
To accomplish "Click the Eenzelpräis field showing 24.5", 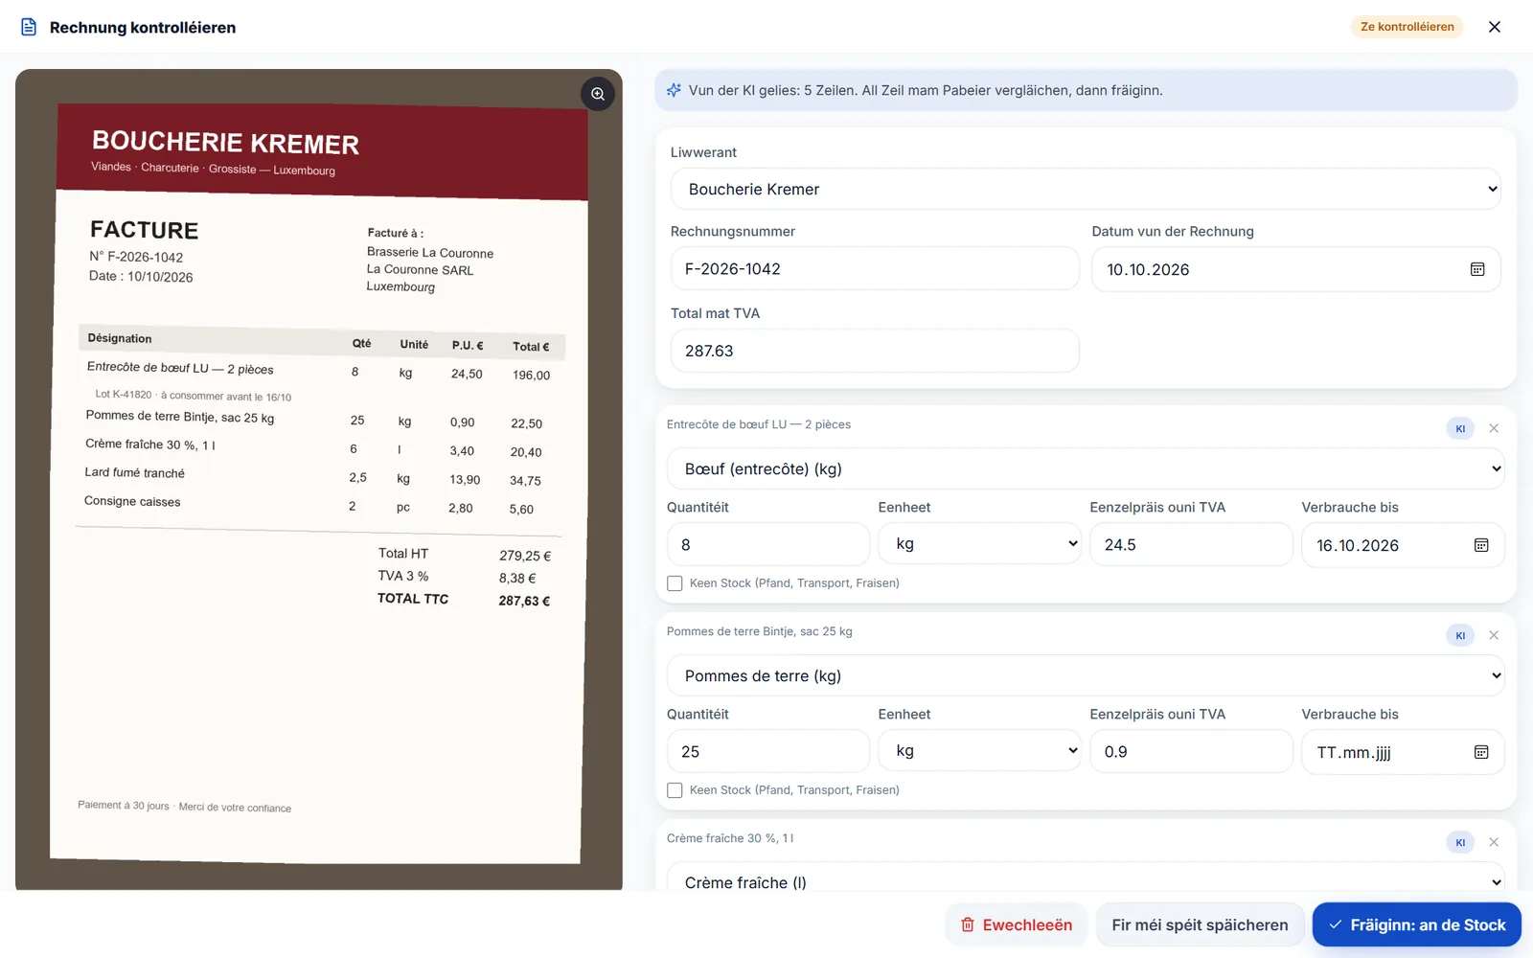I will 1191,544.
